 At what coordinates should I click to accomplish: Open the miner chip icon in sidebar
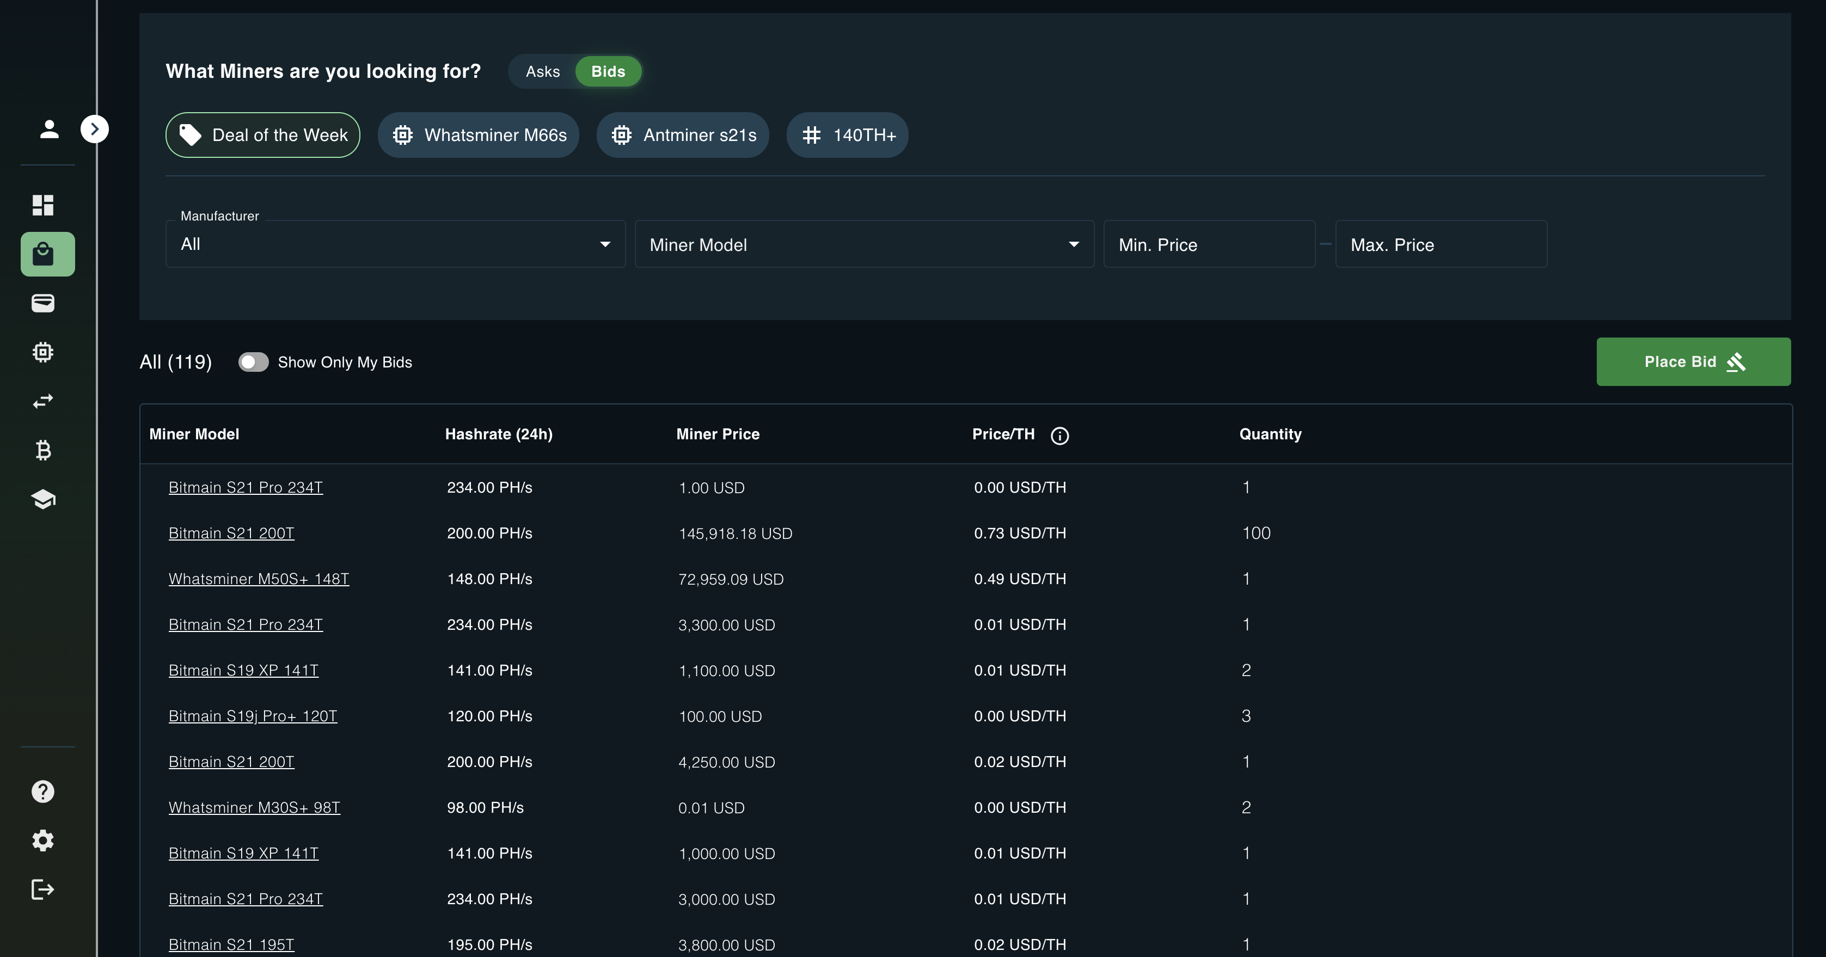[x=43, y=352]
